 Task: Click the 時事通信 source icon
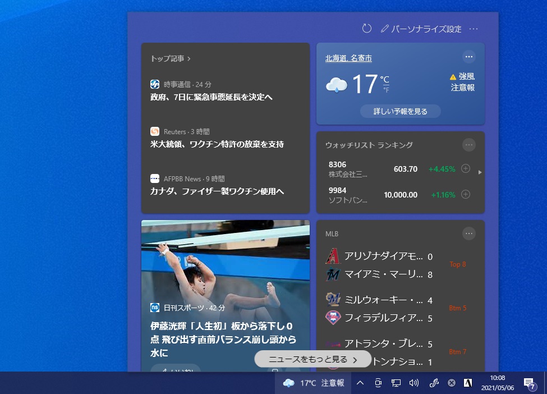click(x=155, y=84)
